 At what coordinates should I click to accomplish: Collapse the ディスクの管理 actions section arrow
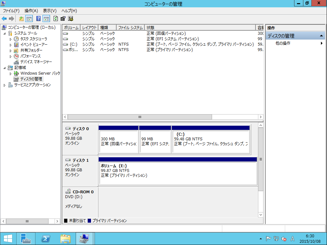[321, 36]
